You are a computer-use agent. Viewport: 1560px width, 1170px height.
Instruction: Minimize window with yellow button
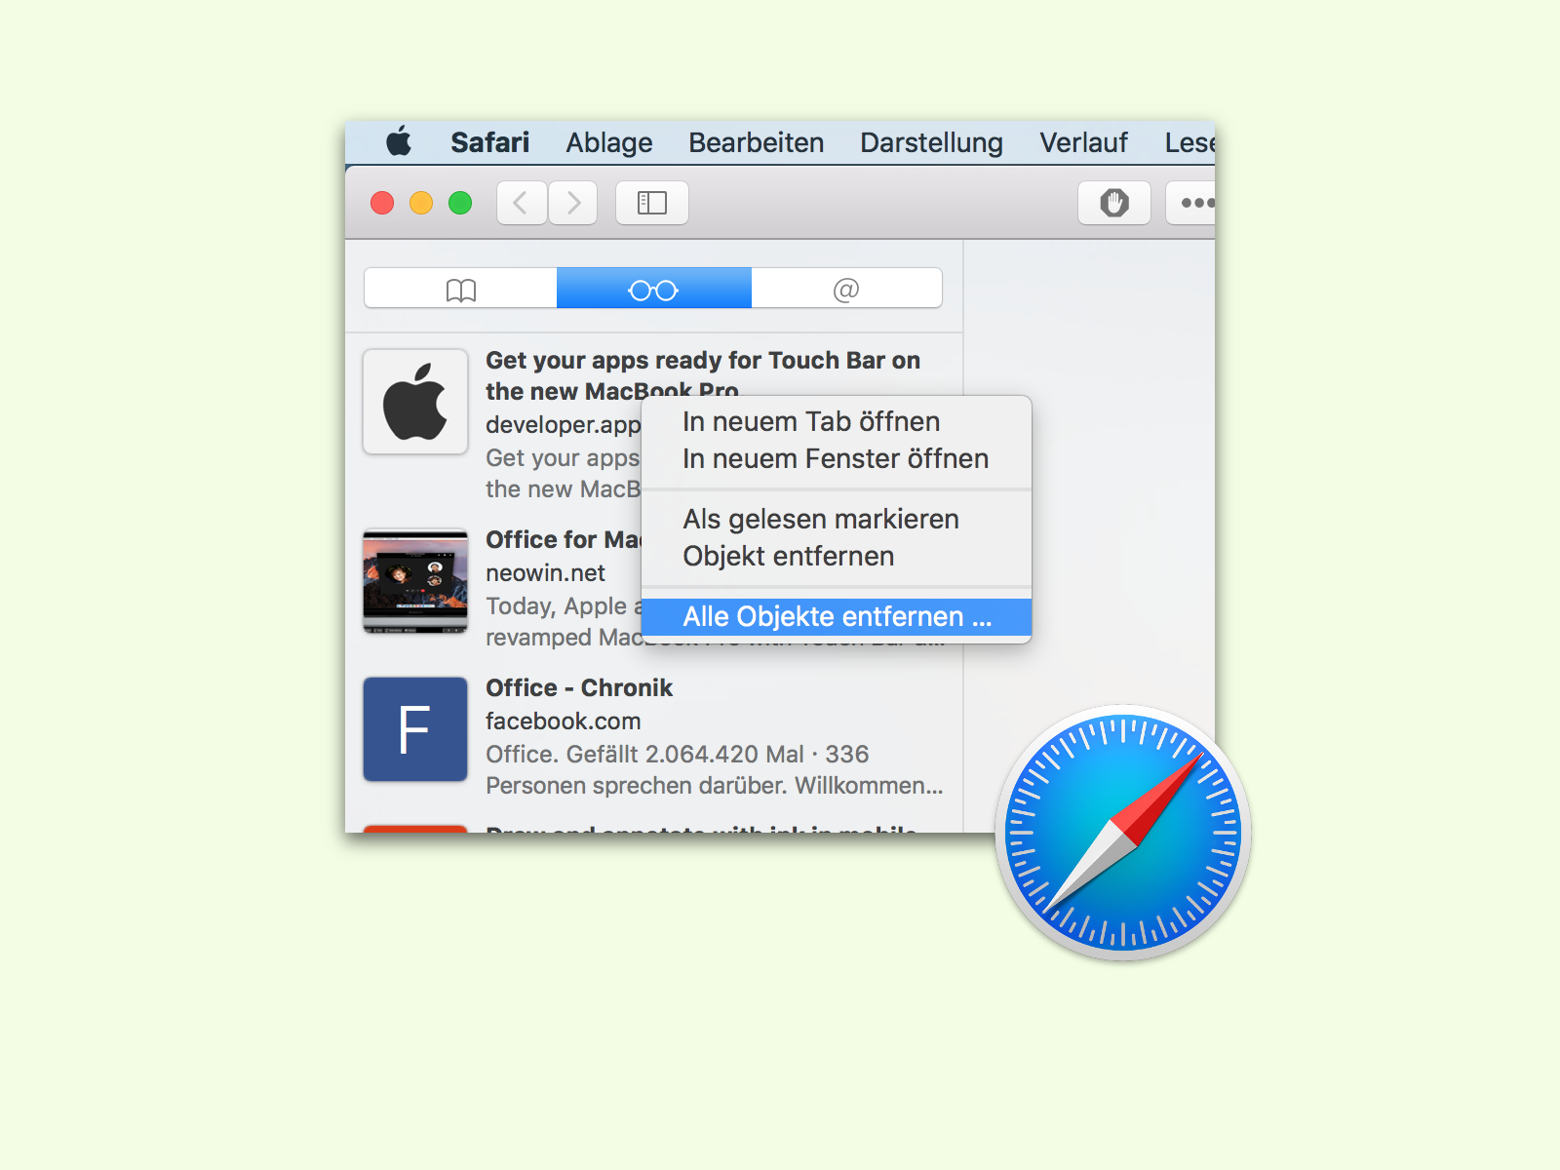[421, 203]
